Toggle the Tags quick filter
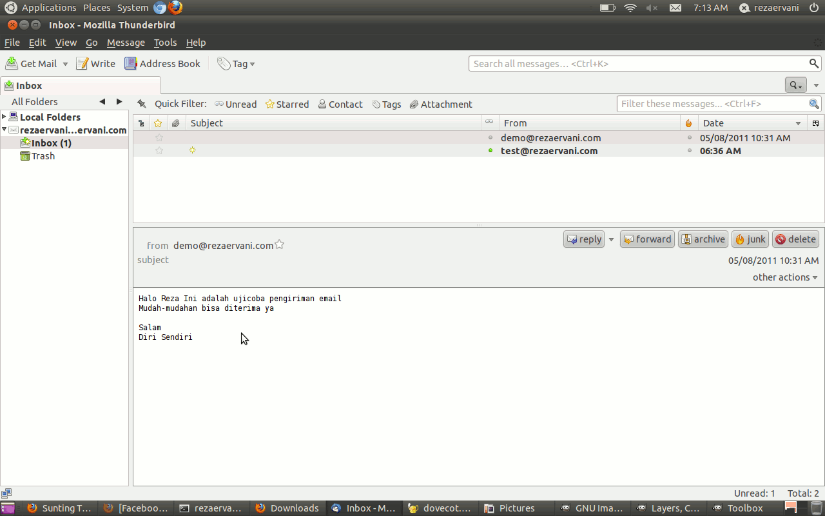 pyautogui.click(x=387, y=104)
